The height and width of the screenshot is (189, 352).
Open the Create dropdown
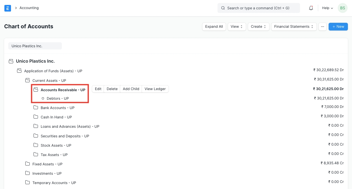point(258,27)
